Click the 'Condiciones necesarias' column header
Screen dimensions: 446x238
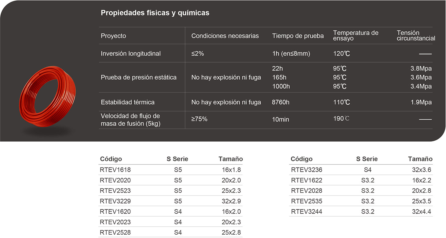click(x=225, y=36)
